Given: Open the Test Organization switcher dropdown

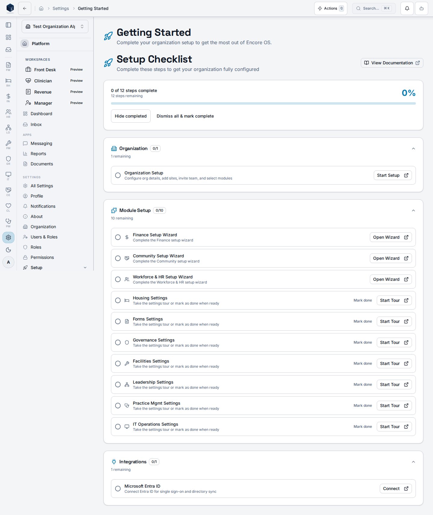Looking at the screenshot, I should [x=55, y=26].
